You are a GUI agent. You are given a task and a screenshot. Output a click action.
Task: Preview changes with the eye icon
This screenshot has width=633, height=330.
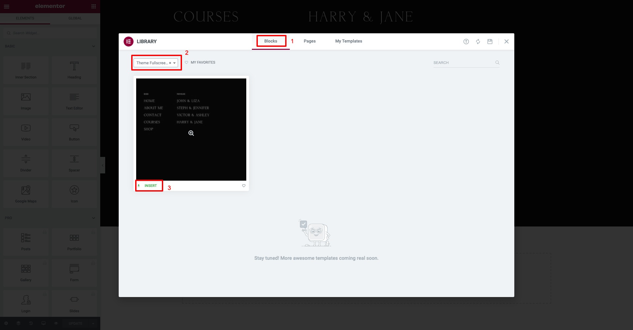point(56,323)
